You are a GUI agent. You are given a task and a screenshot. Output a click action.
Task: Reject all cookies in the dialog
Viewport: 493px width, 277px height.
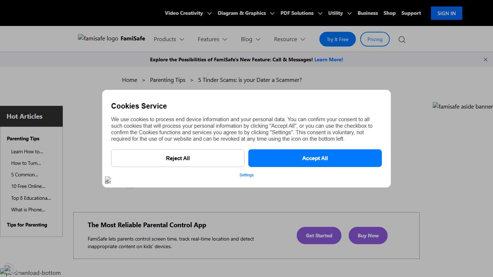coord(178,158)
